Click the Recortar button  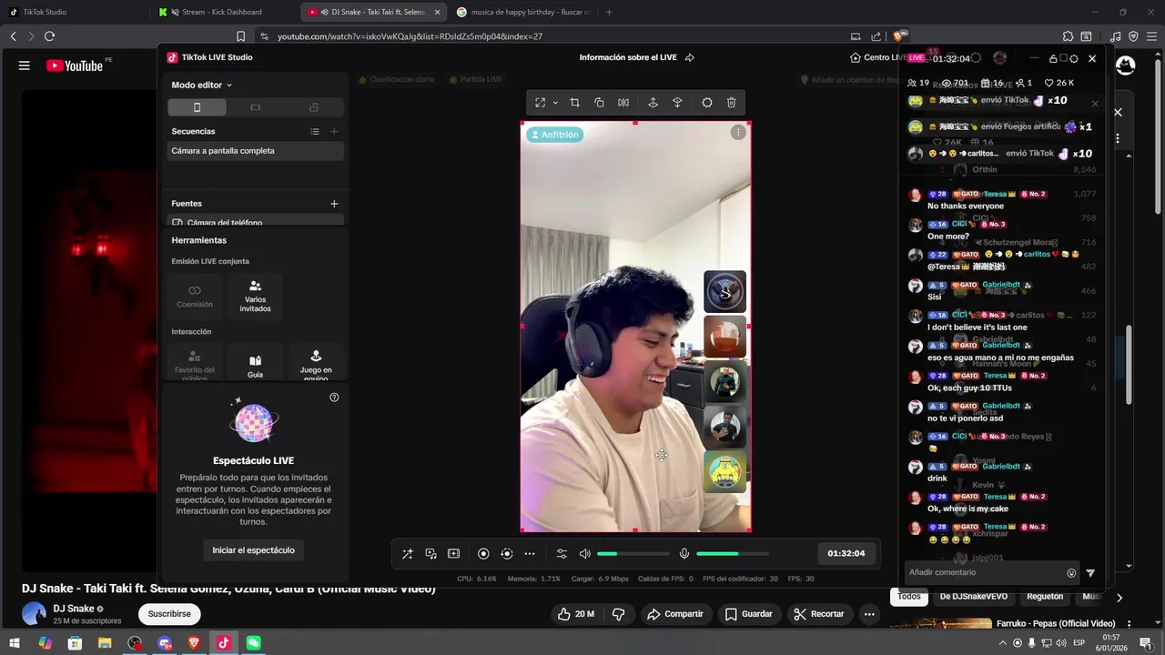(819, 614)
